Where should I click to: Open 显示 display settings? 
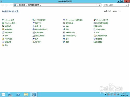[66, 39]
